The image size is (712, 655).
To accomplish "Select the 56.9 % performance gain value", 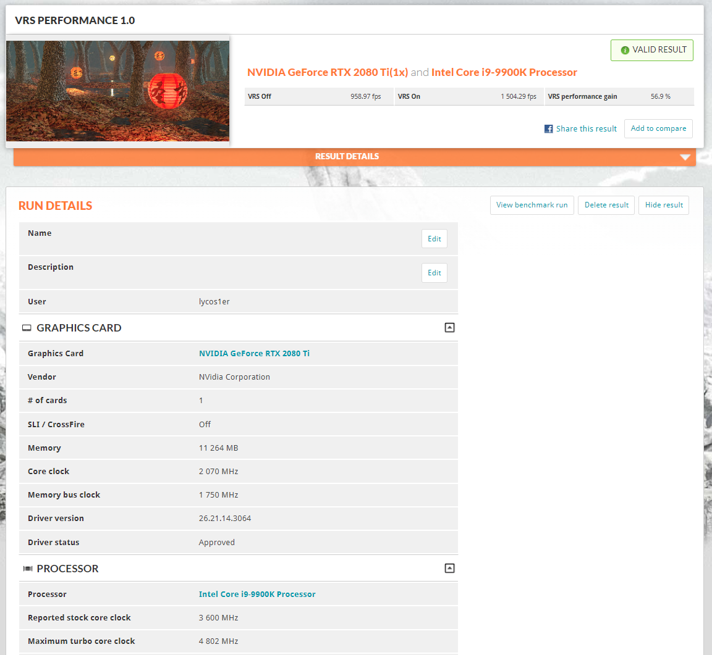I will 660,97.
